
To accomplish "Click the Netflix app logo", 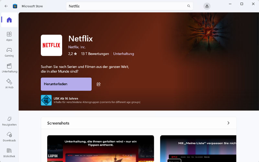I will [51, 45].
